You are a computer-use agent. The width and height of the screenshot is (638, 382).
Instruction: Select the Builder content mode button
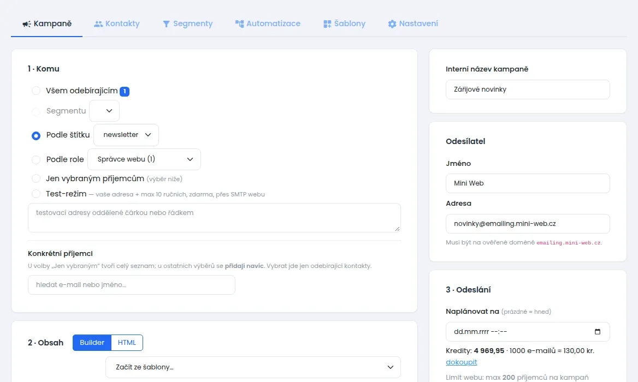coord(92,343)
